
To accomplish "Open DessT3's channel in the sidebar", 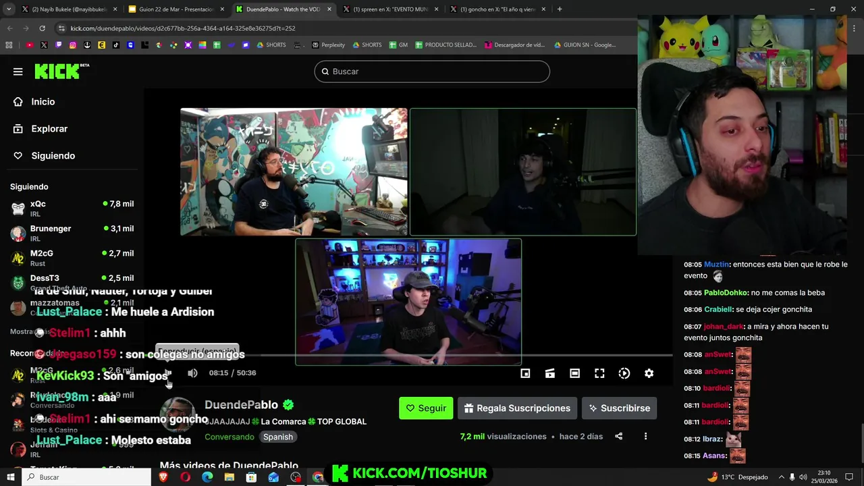I will tap(72, 282).
